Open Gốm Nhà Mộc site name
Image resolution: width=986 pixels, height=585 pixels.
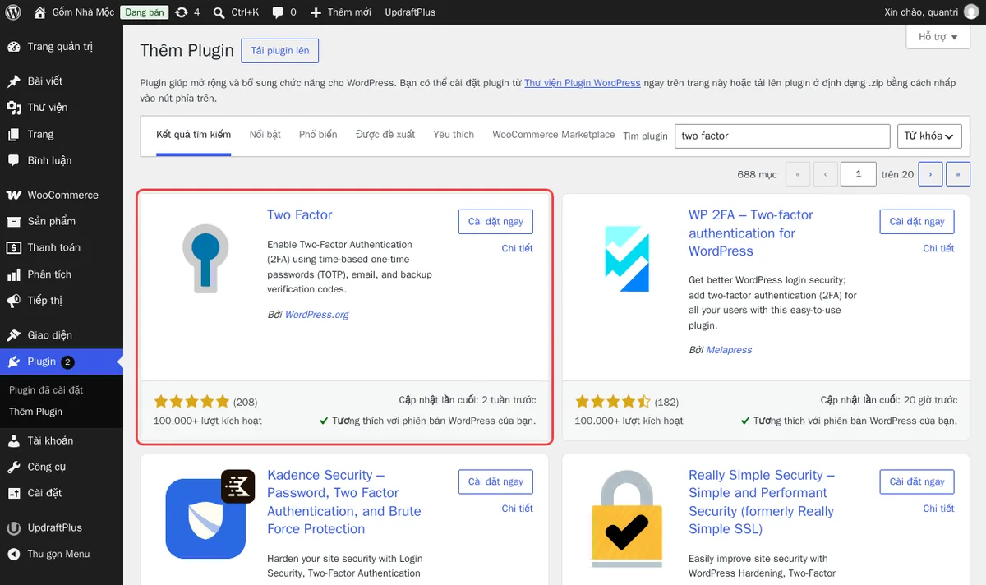[x=83, y=12]
